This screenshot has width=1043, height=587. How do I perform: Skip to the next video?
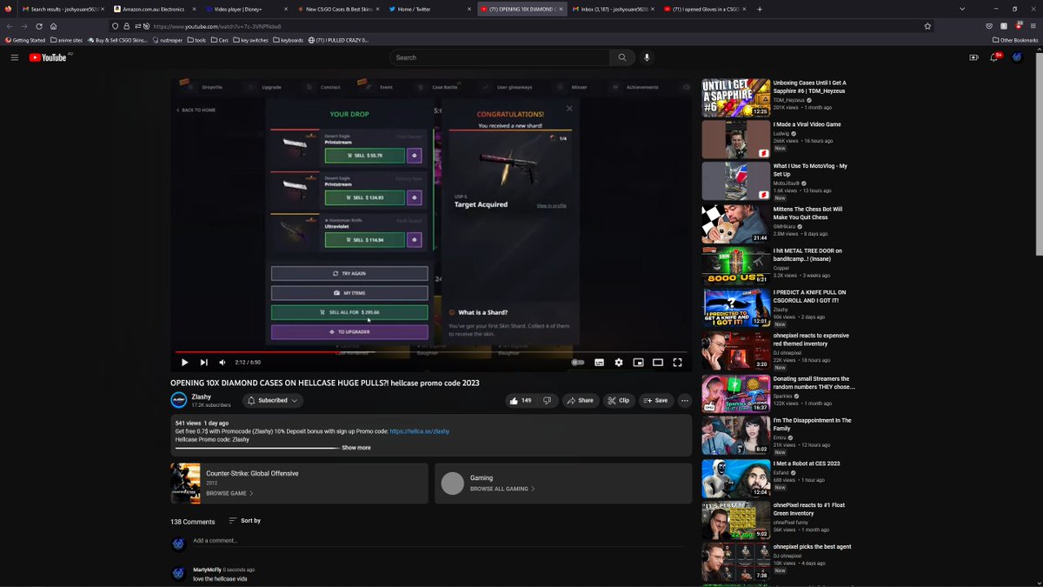pos(204,362)
